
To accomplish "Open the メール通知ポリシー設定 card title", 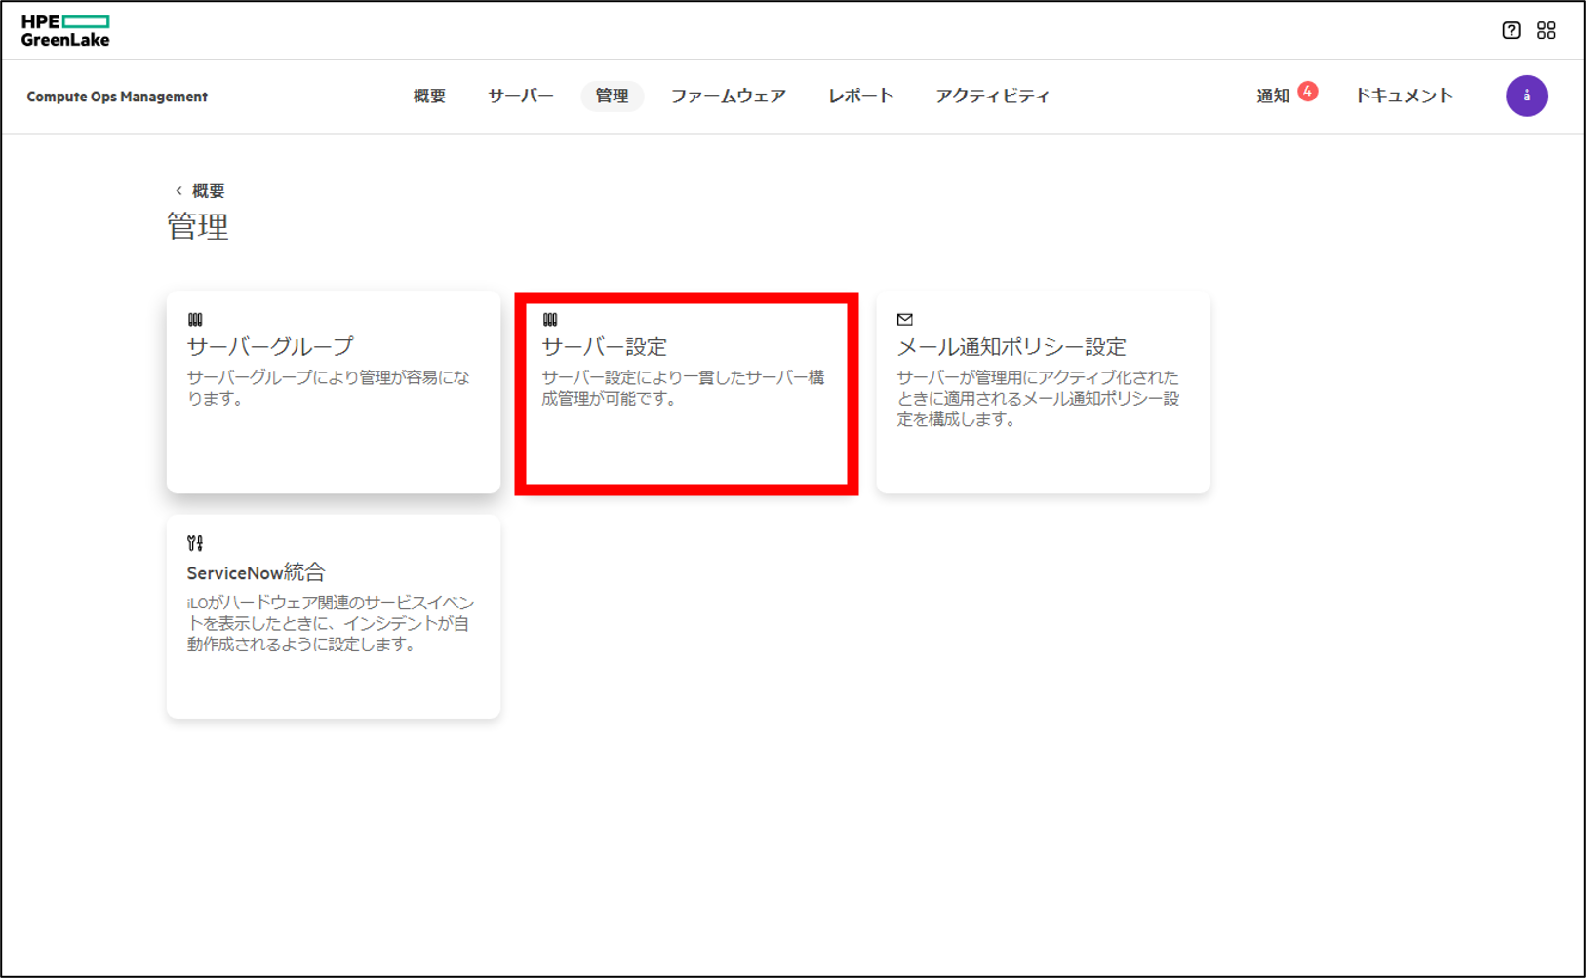I will coord(1011,346).
